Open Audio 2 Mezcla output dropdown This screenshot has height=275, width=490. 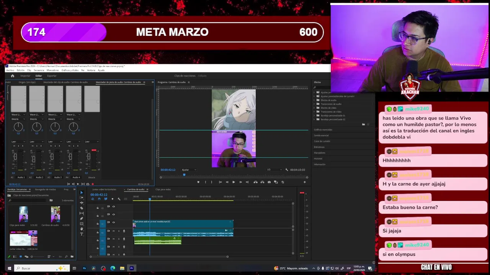click(37, 119)
